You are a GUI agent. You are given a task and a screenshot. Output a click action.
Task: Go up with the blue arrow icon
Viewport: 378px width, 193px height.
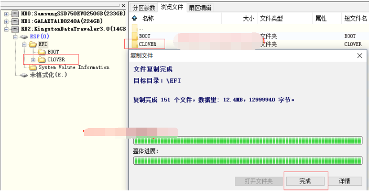click(135, 18)
